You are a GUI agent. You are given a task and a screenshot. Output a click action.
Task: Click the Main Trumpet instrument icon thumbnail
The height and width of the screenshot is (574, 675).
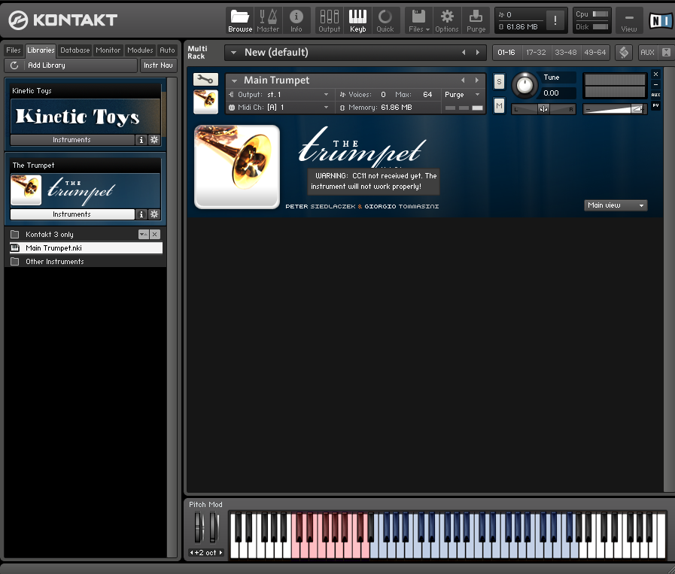pyautogui.click(x=205, y=102)
